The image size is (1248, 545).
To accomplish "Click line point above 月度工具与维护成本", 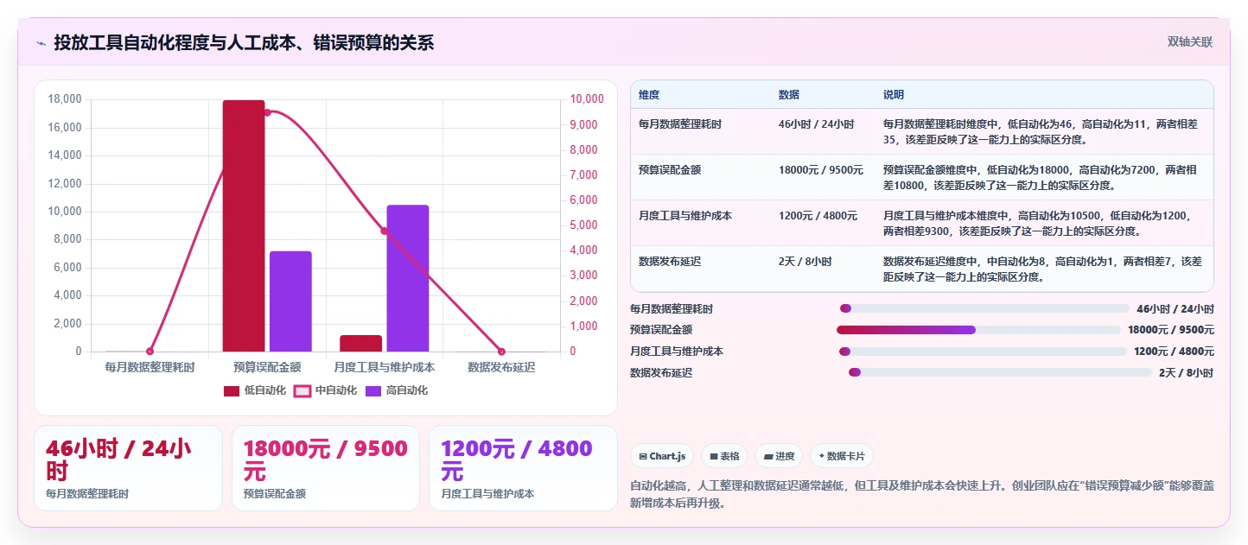I will [x=385, y=231].
